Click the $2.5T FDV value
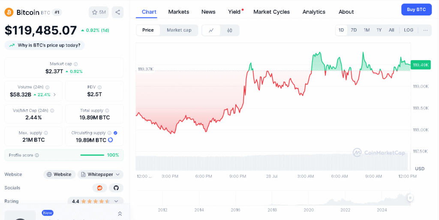This screenshot has height=220, width=439. [94, 94]
